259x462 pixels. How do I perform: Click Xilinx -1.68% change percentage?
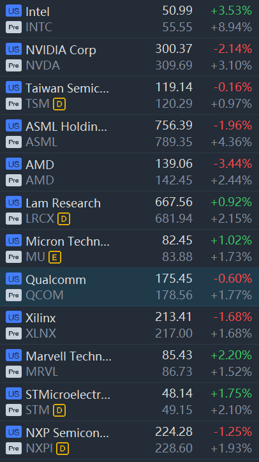pos(233,317)
